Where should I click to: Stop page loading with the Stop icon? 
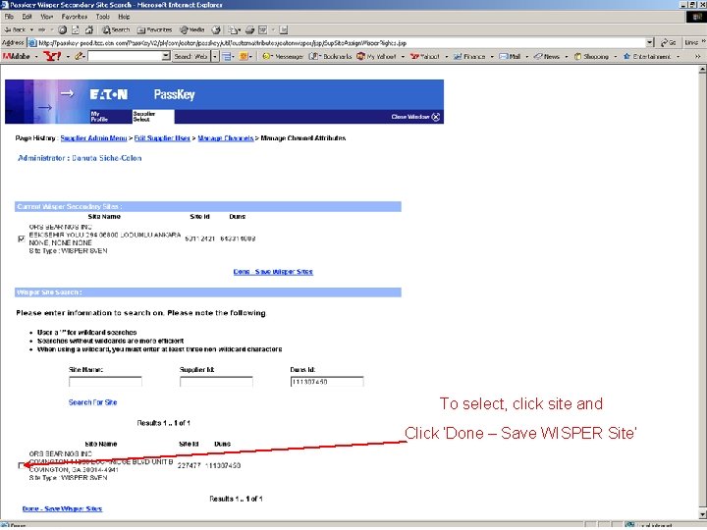[x=63, y=29]
